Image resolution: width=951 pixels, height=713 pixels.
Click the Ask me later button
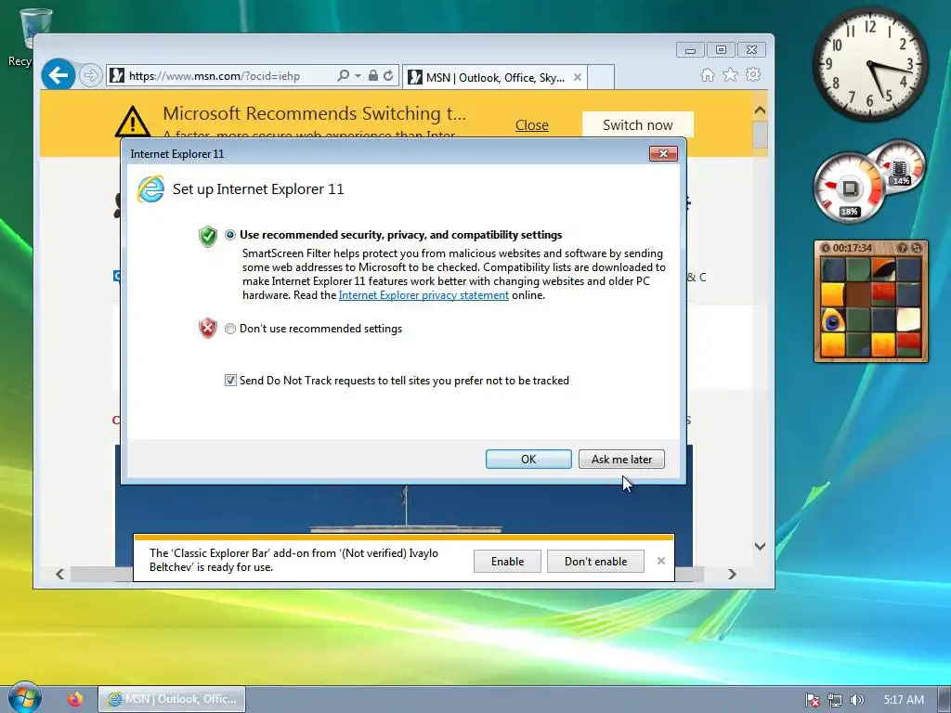tap(621, 459)
